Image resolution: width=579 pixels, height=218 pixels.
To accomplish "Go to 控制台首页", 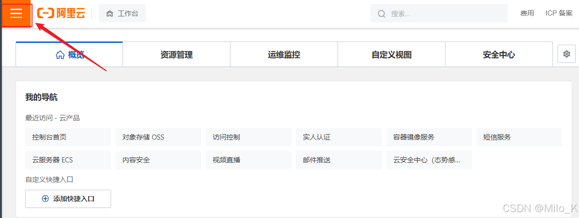I will click(68, 137).
